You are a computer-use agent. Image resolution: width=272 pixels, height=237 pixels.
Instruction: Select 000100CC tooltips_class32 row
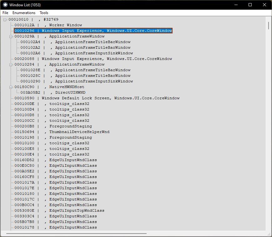pos(52,121)
